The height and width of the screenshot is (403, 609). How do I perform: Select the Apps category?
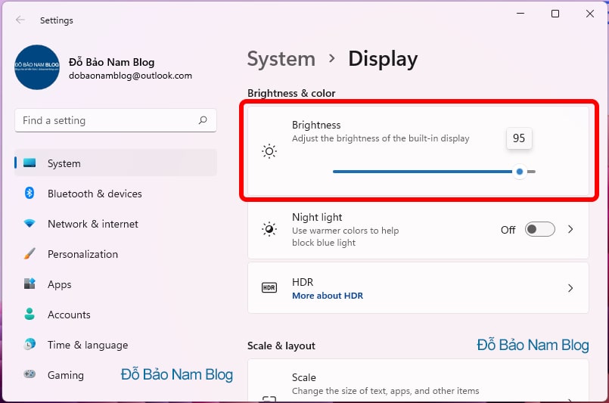[x=115, y=284]
